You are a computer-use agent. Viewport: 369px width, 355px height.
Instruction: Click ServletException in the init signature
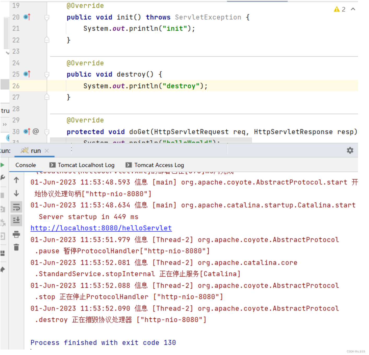(x=208, y=17)
